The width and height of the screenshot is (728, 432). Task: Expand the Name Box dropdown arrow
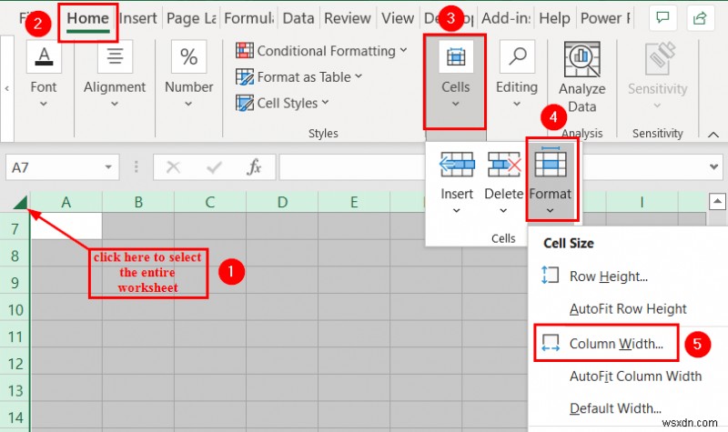108,167
